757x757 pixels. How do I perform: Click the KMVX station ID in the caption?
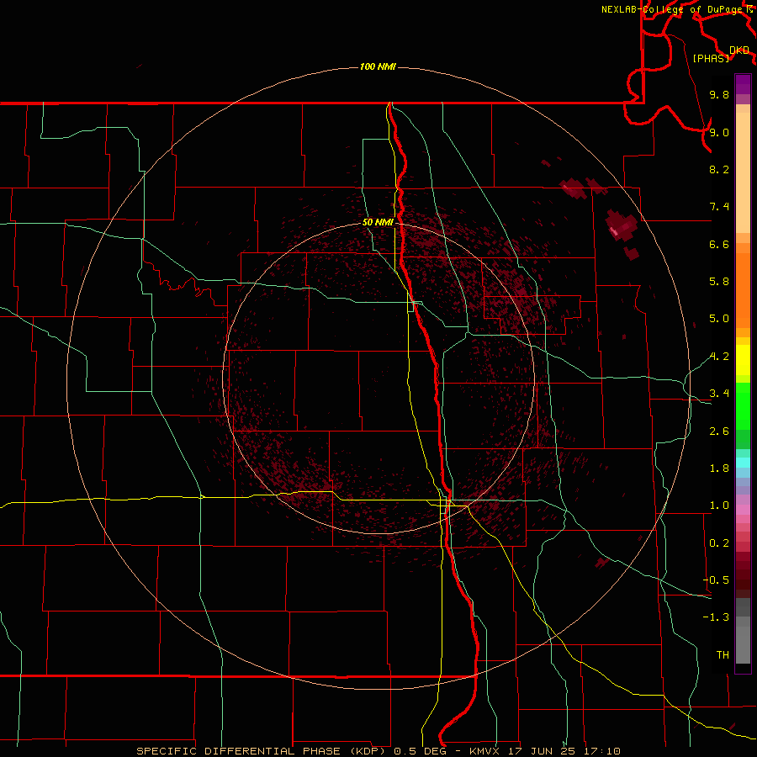[x=484, y=751]
